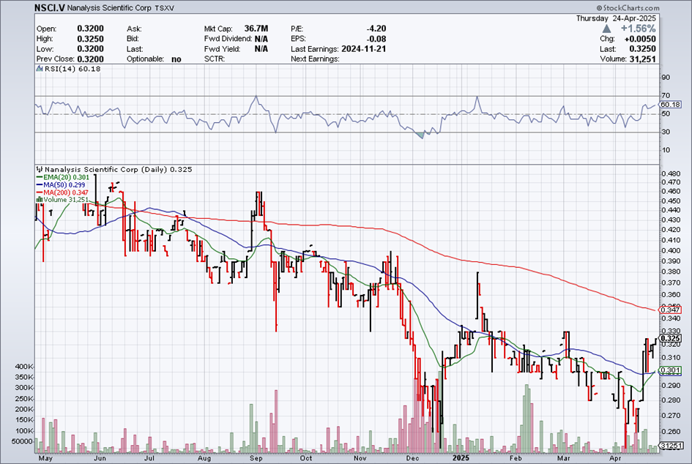
Task: Click the date Thursday 24-Apr-2025
Action: (616, 18)
